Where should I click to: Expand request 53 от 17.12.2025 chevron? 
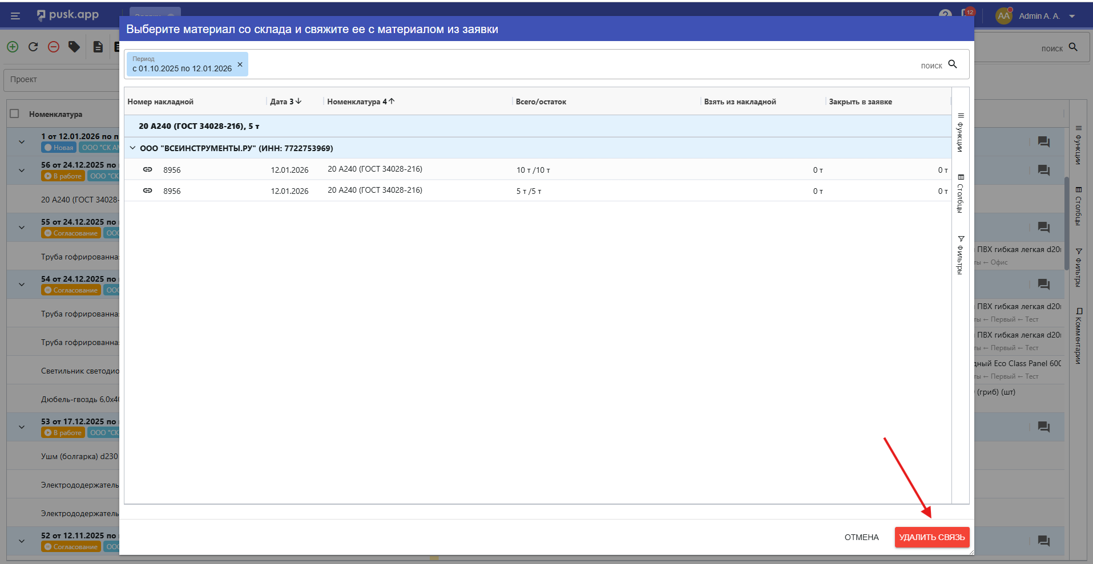coord(22,427)
